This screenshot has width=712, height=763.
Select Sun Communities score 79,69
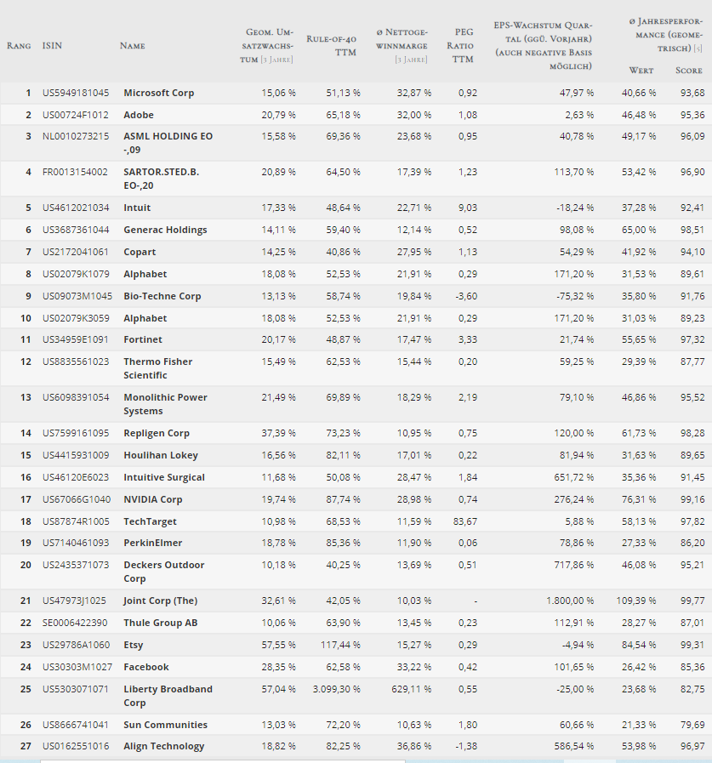(x=692, y=725)
